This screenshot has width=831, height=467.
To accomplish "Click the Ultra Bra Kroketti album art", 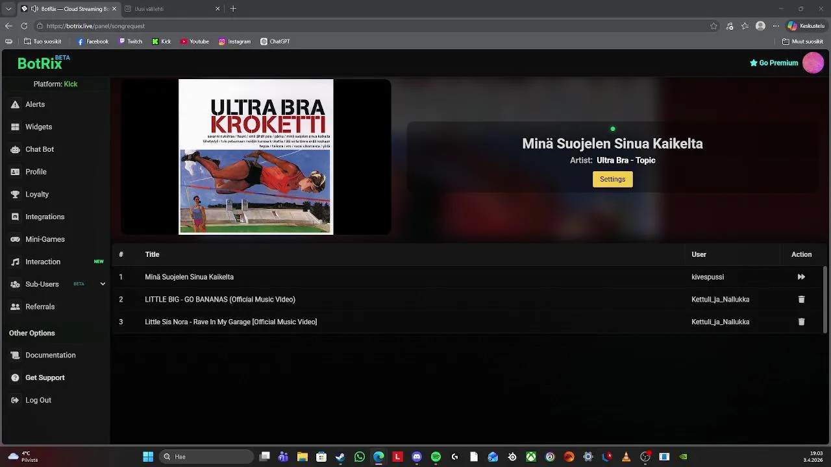I will click(256, 156).
